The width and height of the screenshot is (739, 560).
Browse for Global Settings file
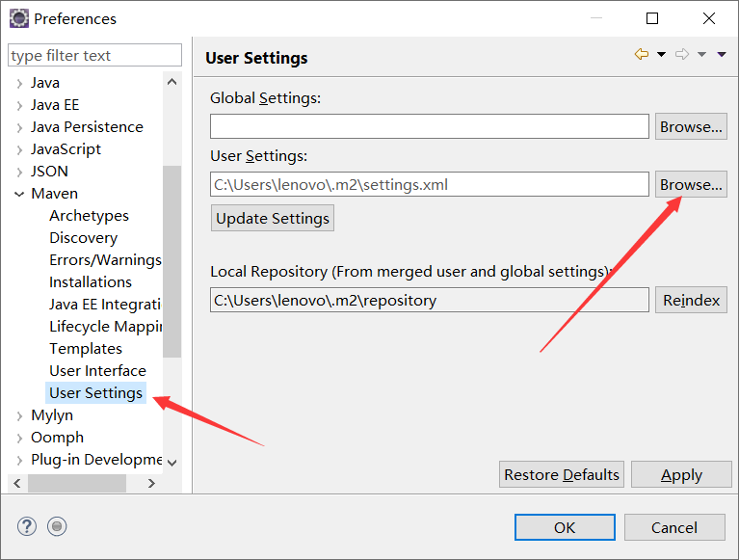pyautogui.click(x=691, y=126)
